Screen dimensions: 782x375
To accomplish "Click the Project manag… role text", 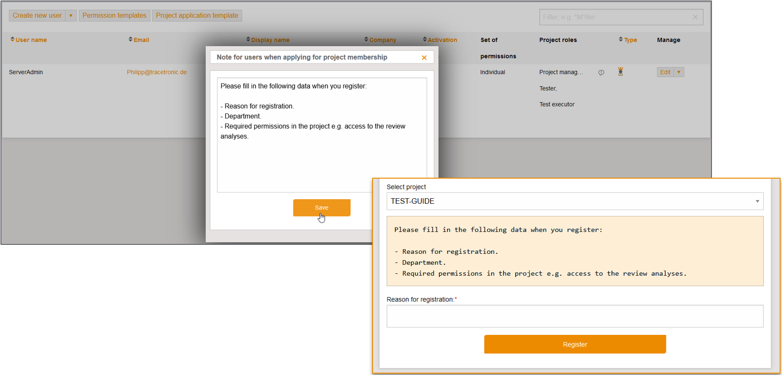I will (561, 72).
